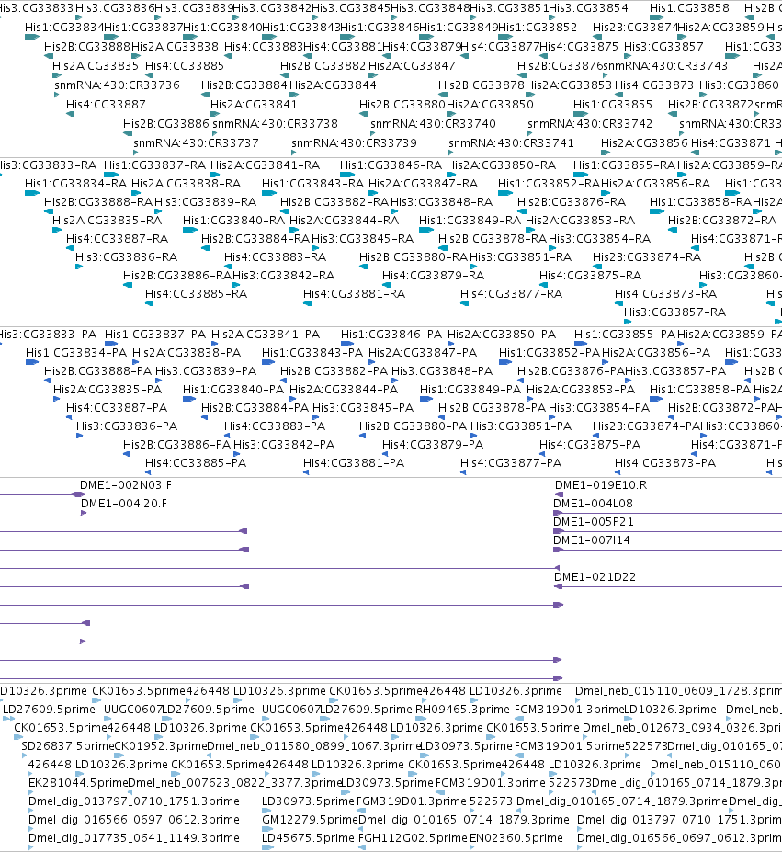The image size is (782, 852).
Task: Select the glyph below snmRNA:430:CR33736
Action: [x=57, y=95]
